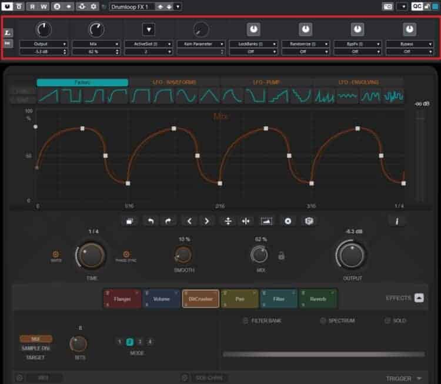Select the Factory preset tab
The image size is (441, 384).
tap(82, 82)
